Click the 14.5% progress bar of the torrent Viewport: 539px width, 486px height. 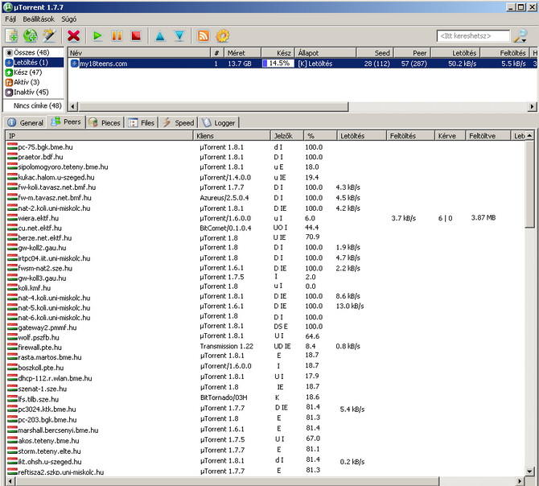[x=278, y=64]
